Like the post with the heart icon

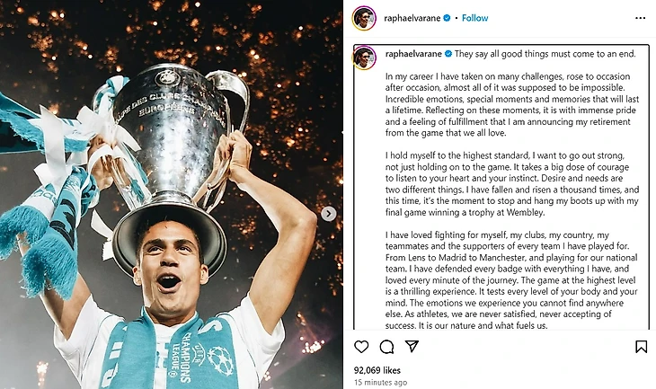pos(361,347)
